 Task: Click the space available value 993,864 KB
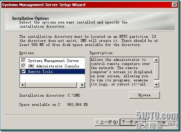pos(77,104)
